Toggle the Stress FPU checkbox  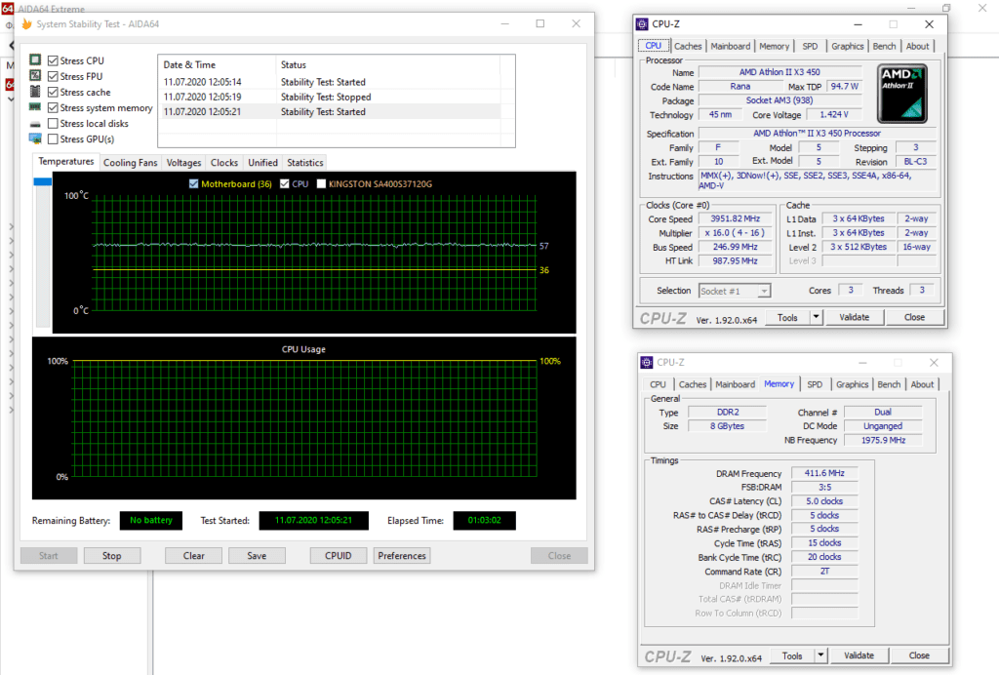[53, 76]
